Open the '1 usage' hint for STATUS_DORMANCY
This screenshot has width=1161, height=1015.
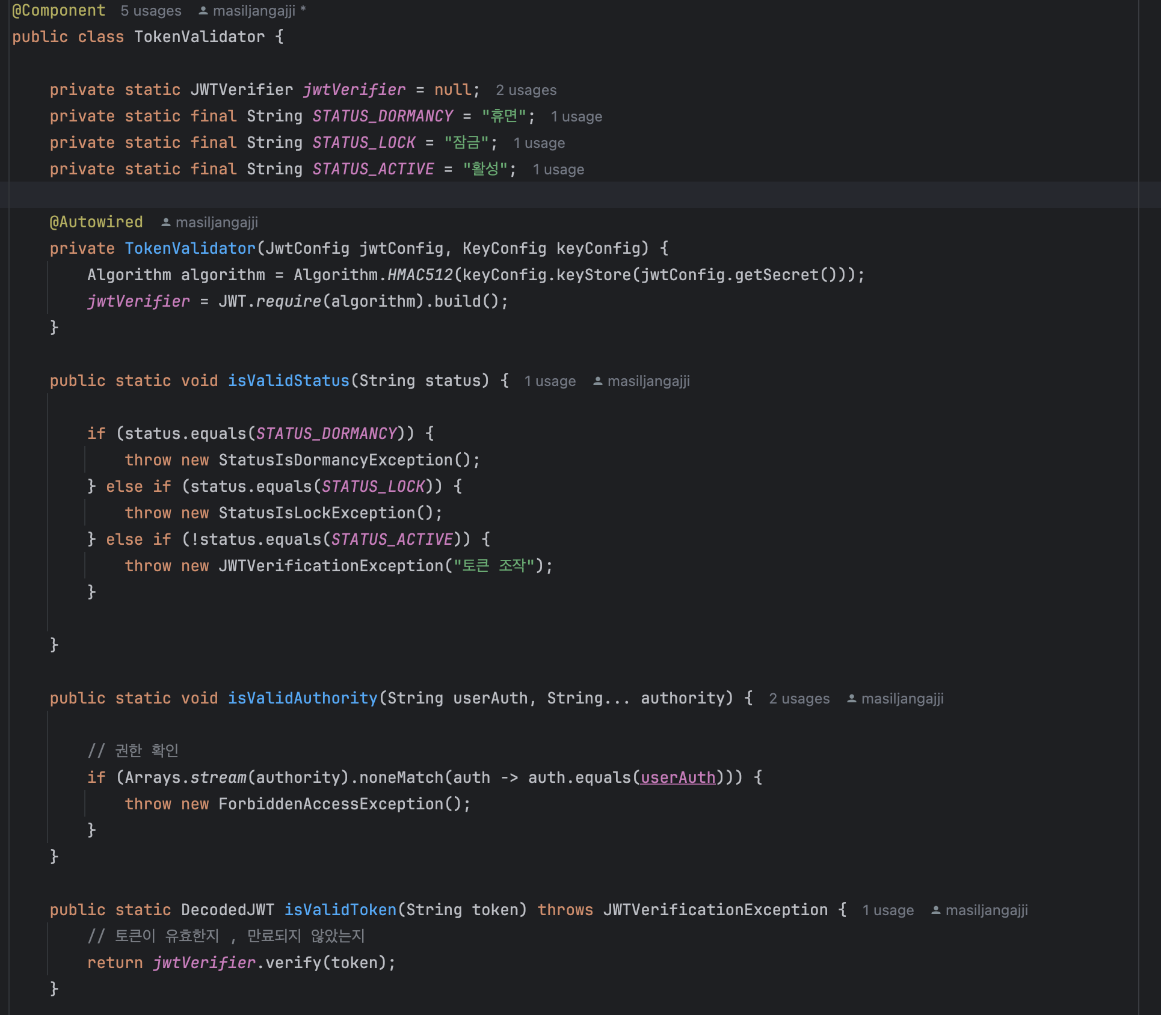[576, 117]
